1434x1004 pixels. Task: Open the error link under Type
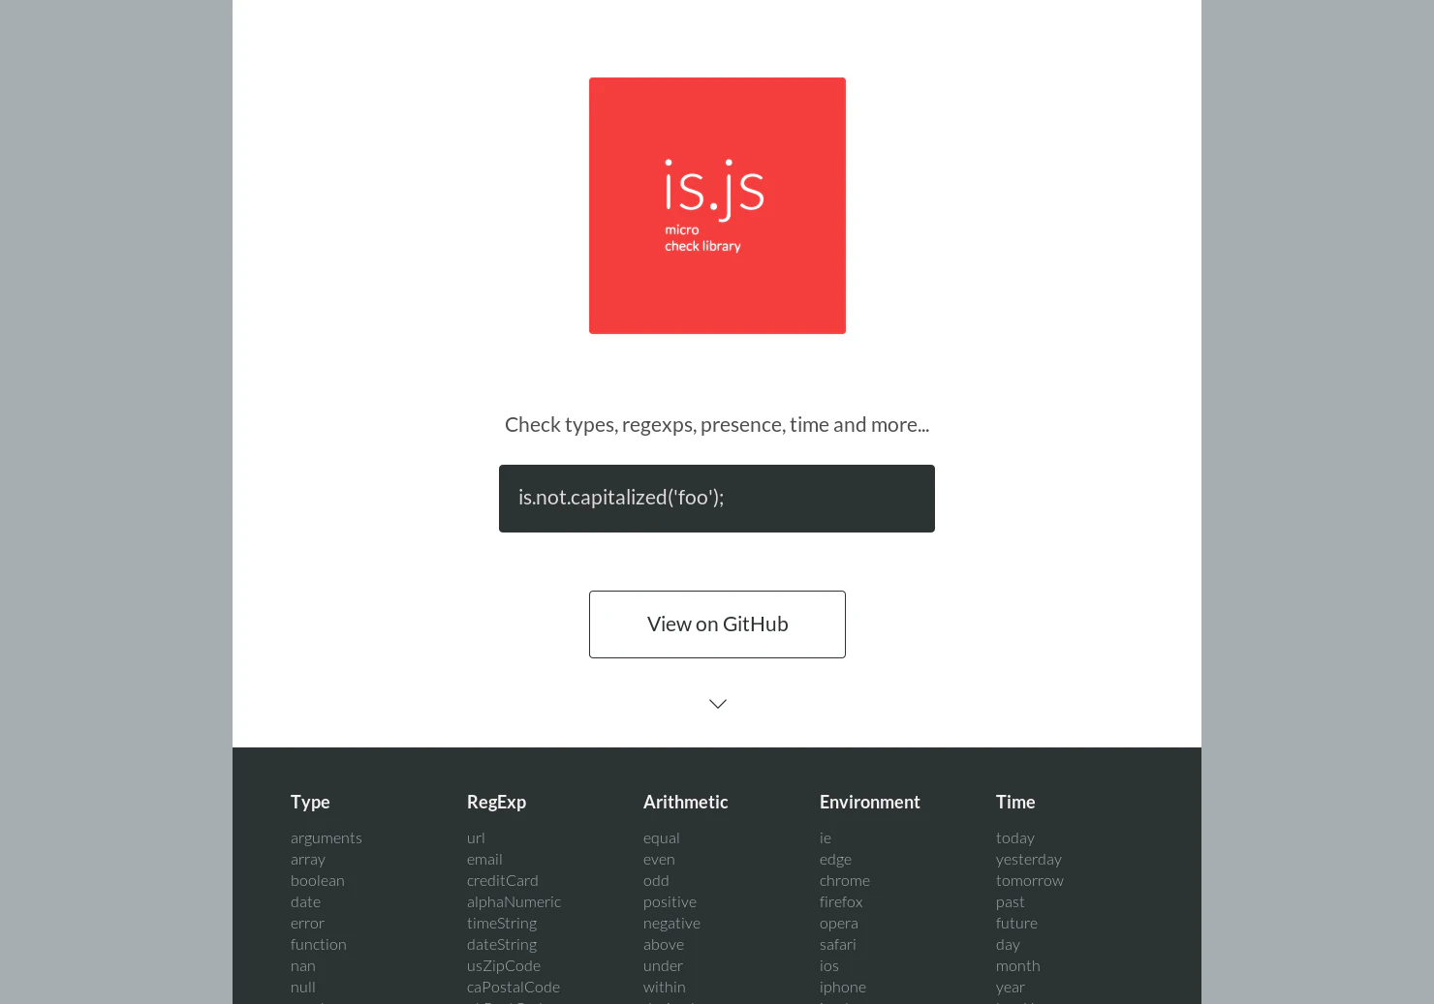(x=307, y=924)
